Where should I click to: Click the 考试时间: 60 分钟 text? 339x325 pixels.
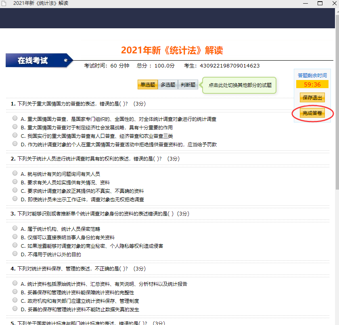click(107, 65)
